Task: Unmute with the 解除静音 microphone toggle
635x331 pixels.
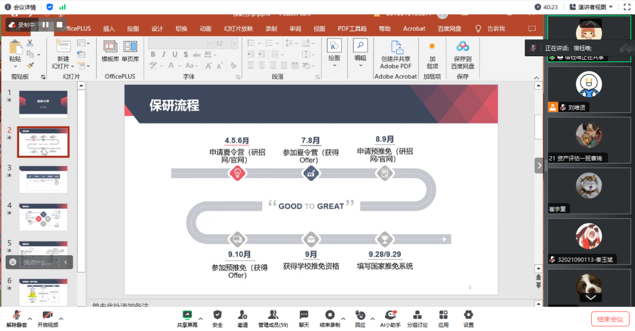Action: [16, 316]
